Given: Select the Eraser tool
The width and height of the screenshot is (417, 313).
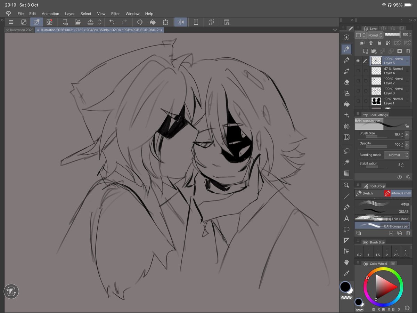Looking at the screenshot, I should [x=346, y=82].
